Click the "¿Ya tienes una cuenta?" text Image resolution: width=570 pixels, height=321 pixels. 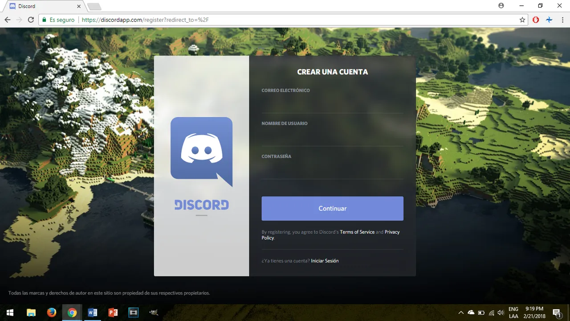285,261
